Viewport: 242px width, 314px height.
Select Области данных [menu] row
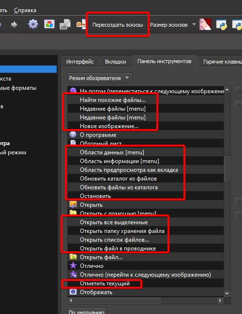coord(146,152)
